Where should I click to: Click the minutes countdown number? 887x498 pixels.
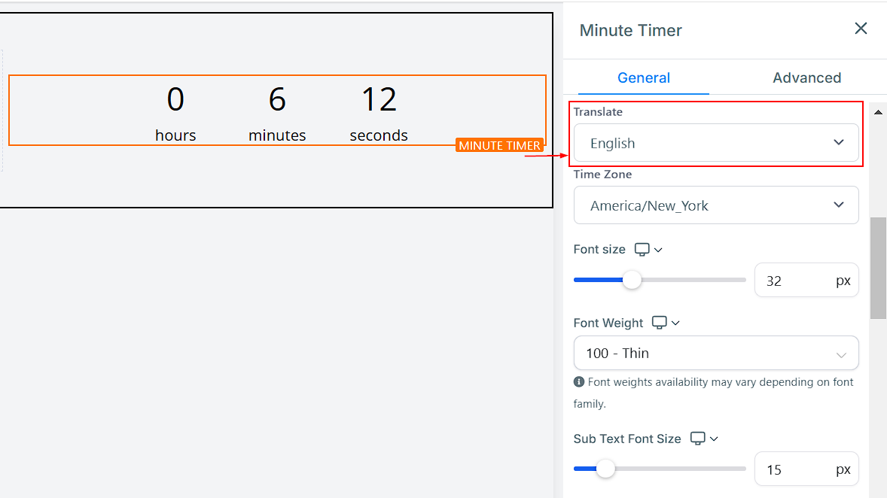pos(277,99)
